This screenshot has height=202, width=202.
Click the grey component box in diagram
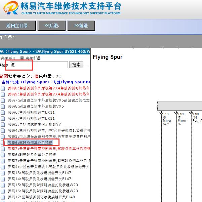179,106
